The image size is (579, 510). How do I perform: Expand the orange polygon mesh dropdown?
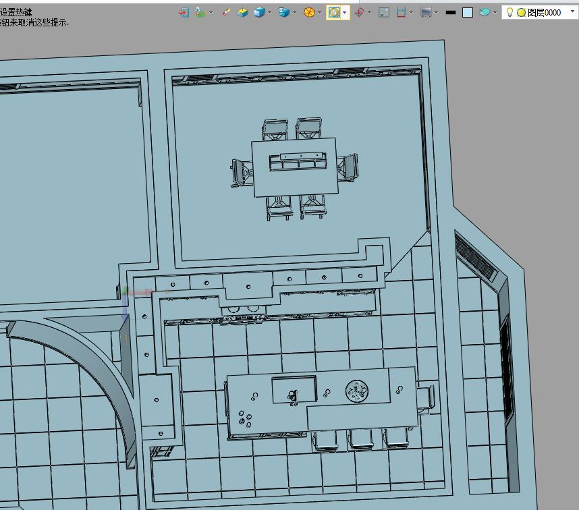319,13
